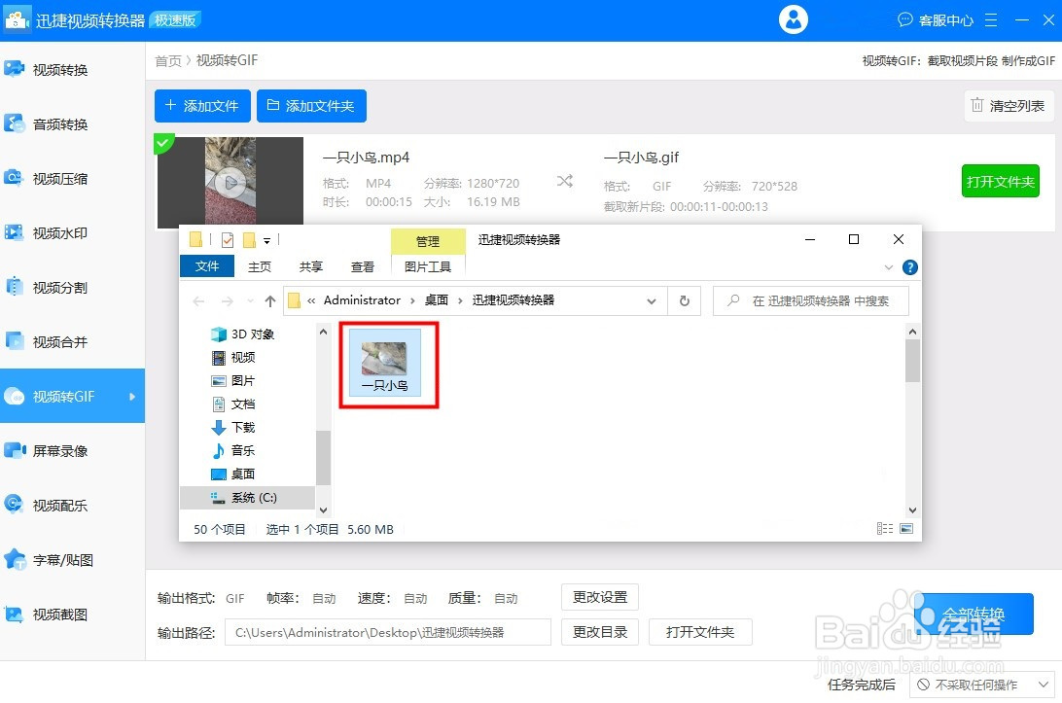Select 桌面 in Explorer navigation pane
Image resolution: width=1062 pixels, height=703 pixels.
[234, 475]
